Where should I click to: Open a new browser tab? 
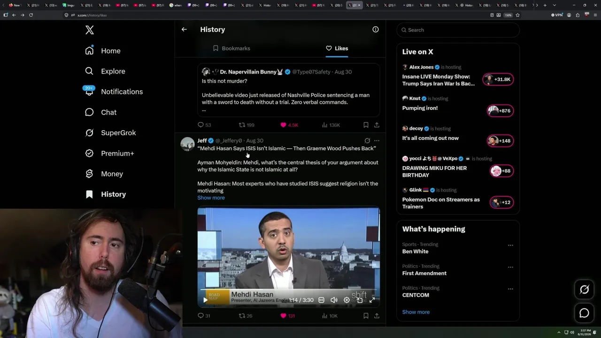545,5
